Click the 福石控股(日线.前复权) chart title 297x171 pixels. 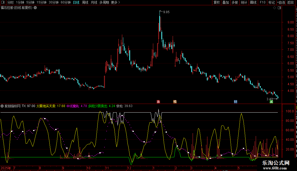click(x=17, y=8)
